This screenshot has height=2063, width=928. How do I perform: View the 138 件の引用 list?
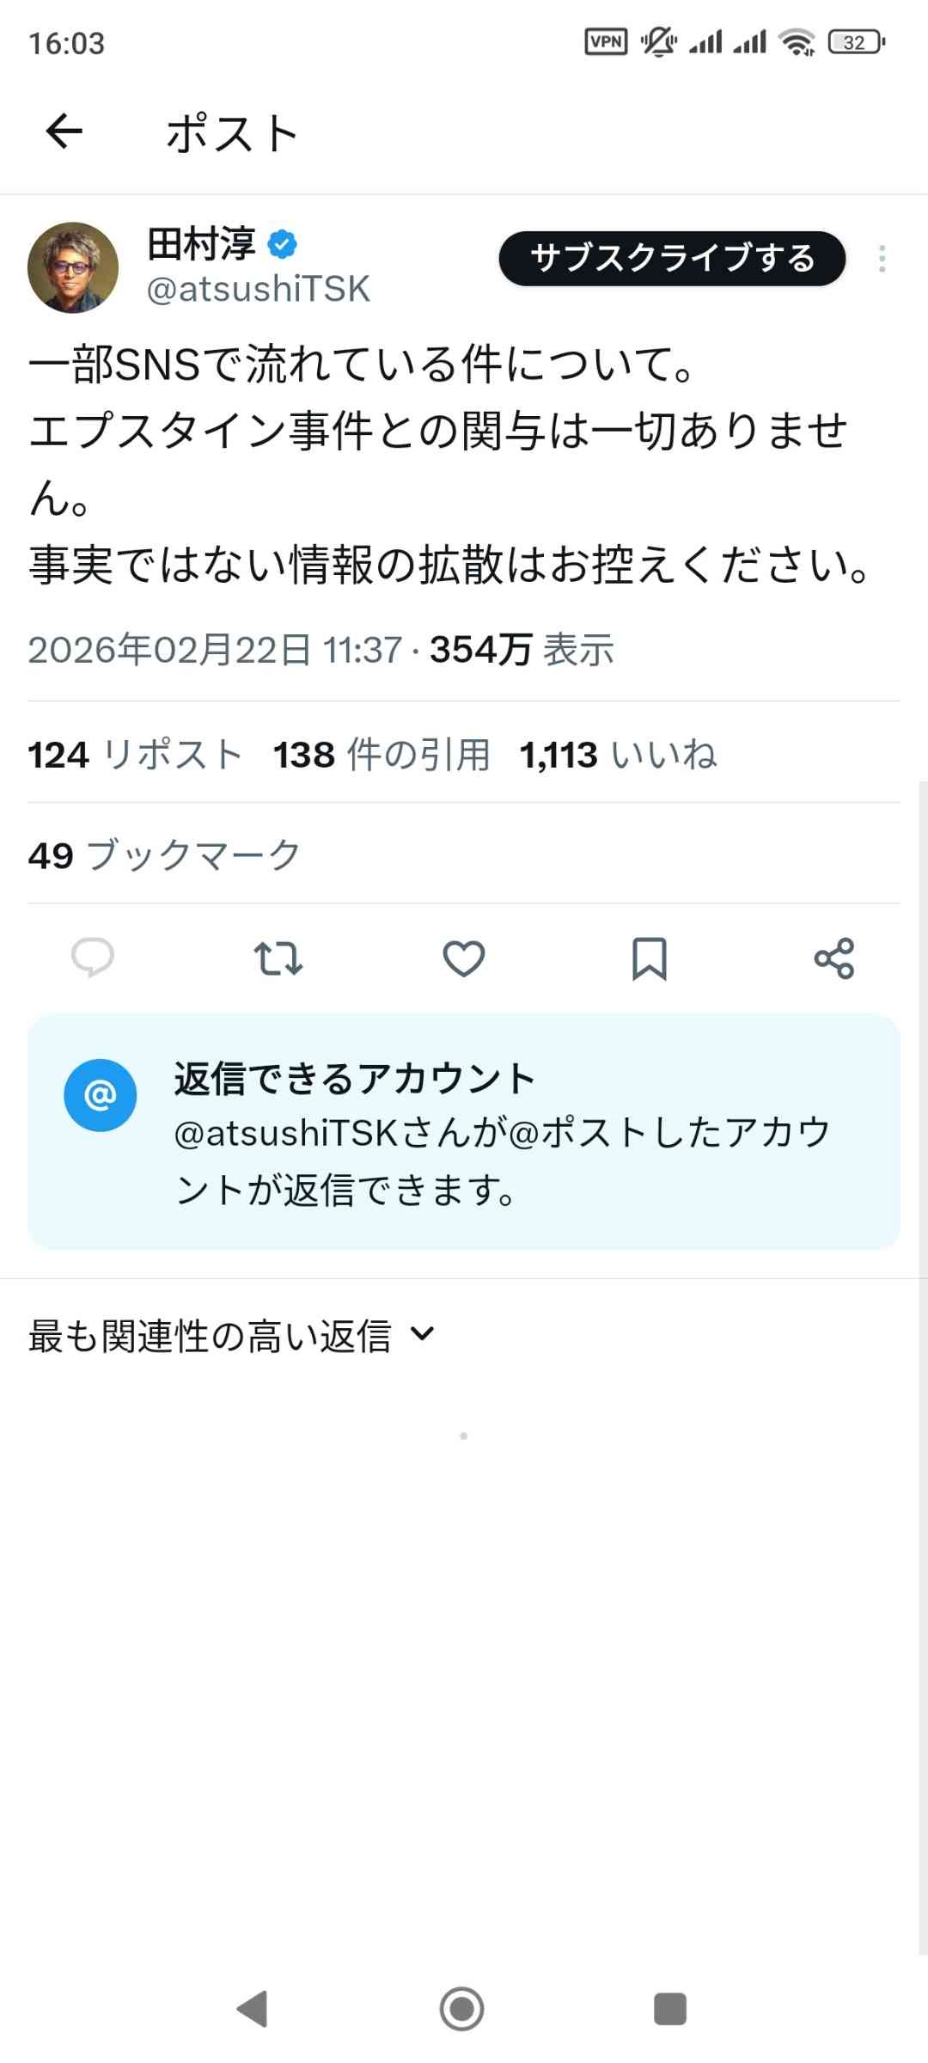382,755
